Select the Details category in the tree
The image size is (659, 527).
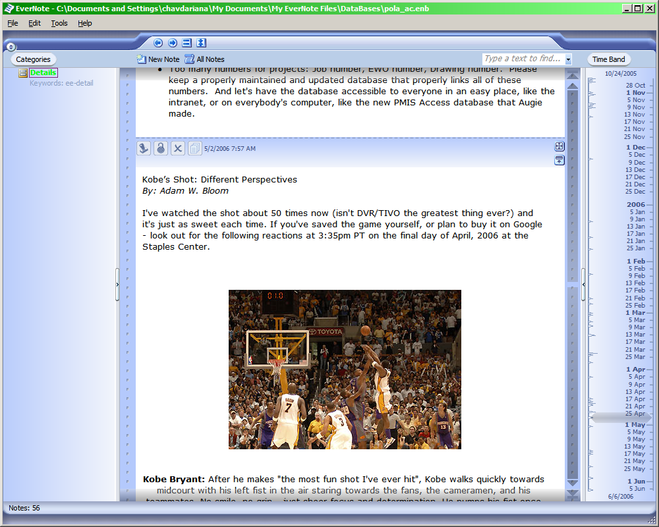pos(43,72)
